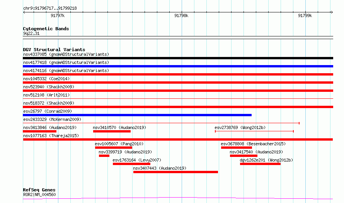Select the esv26797 blue variant bar
The width and height of the screenshot is (344, 203).
(x=137, y=115)
